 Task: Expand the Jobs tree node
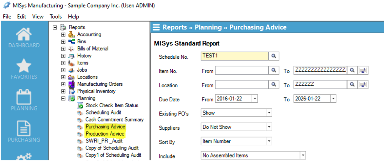[63, 70]
